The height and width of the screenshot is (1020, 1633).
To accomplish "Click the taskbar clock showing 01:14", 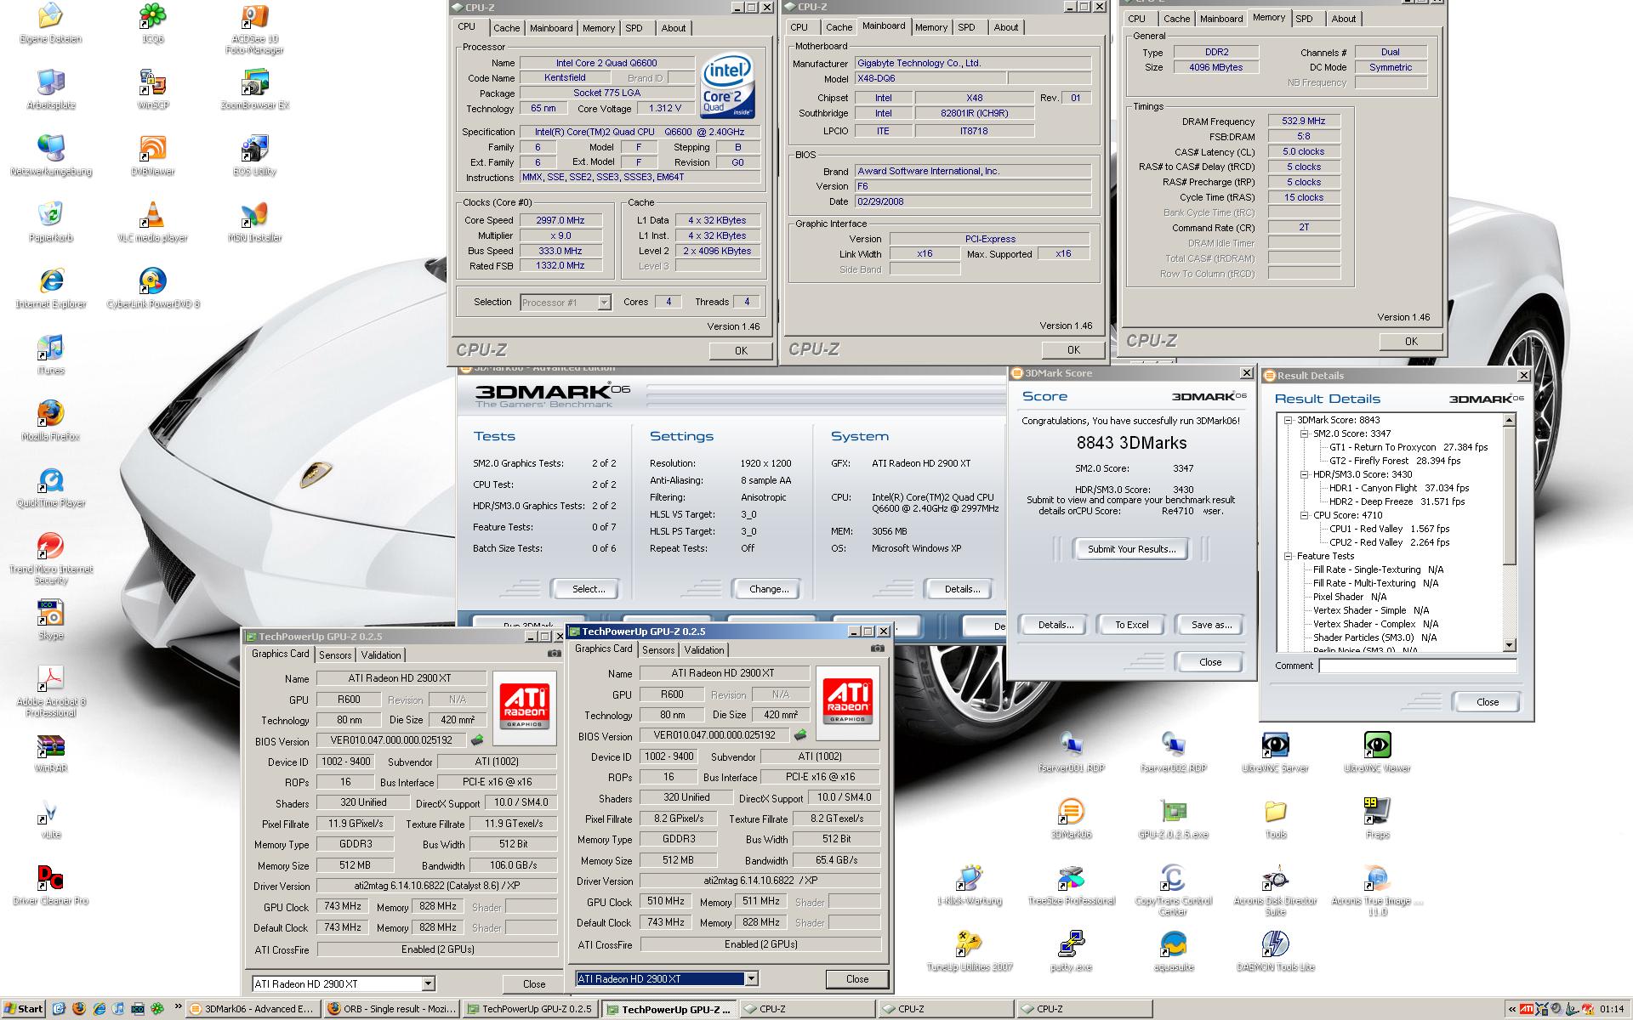I will (1611, 1009).
